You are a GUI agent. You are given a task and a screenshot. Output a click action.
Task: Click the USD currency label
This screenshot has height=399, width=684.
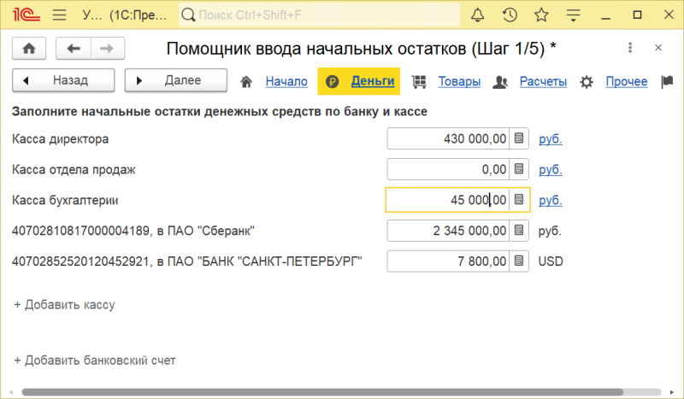pos(551,261)
